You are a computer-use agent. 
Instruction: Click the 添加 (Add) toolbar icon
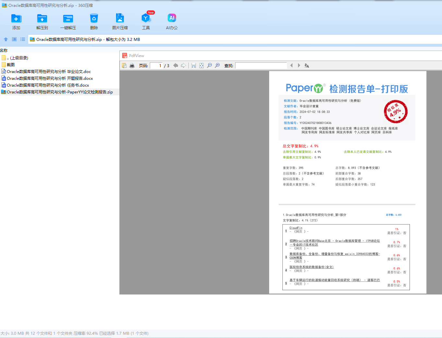(x=16, y=18)
